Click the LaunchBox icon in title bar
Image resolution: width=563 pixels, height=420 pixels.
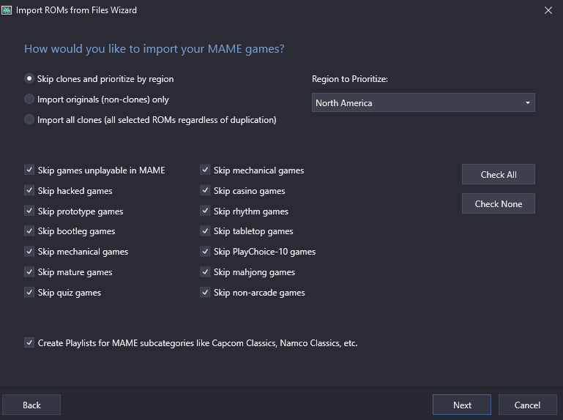tap(7, 10)
